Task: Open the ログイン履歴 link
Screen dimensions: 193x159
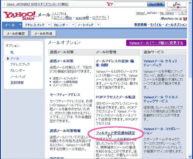Action: click(x=63, y=18)
